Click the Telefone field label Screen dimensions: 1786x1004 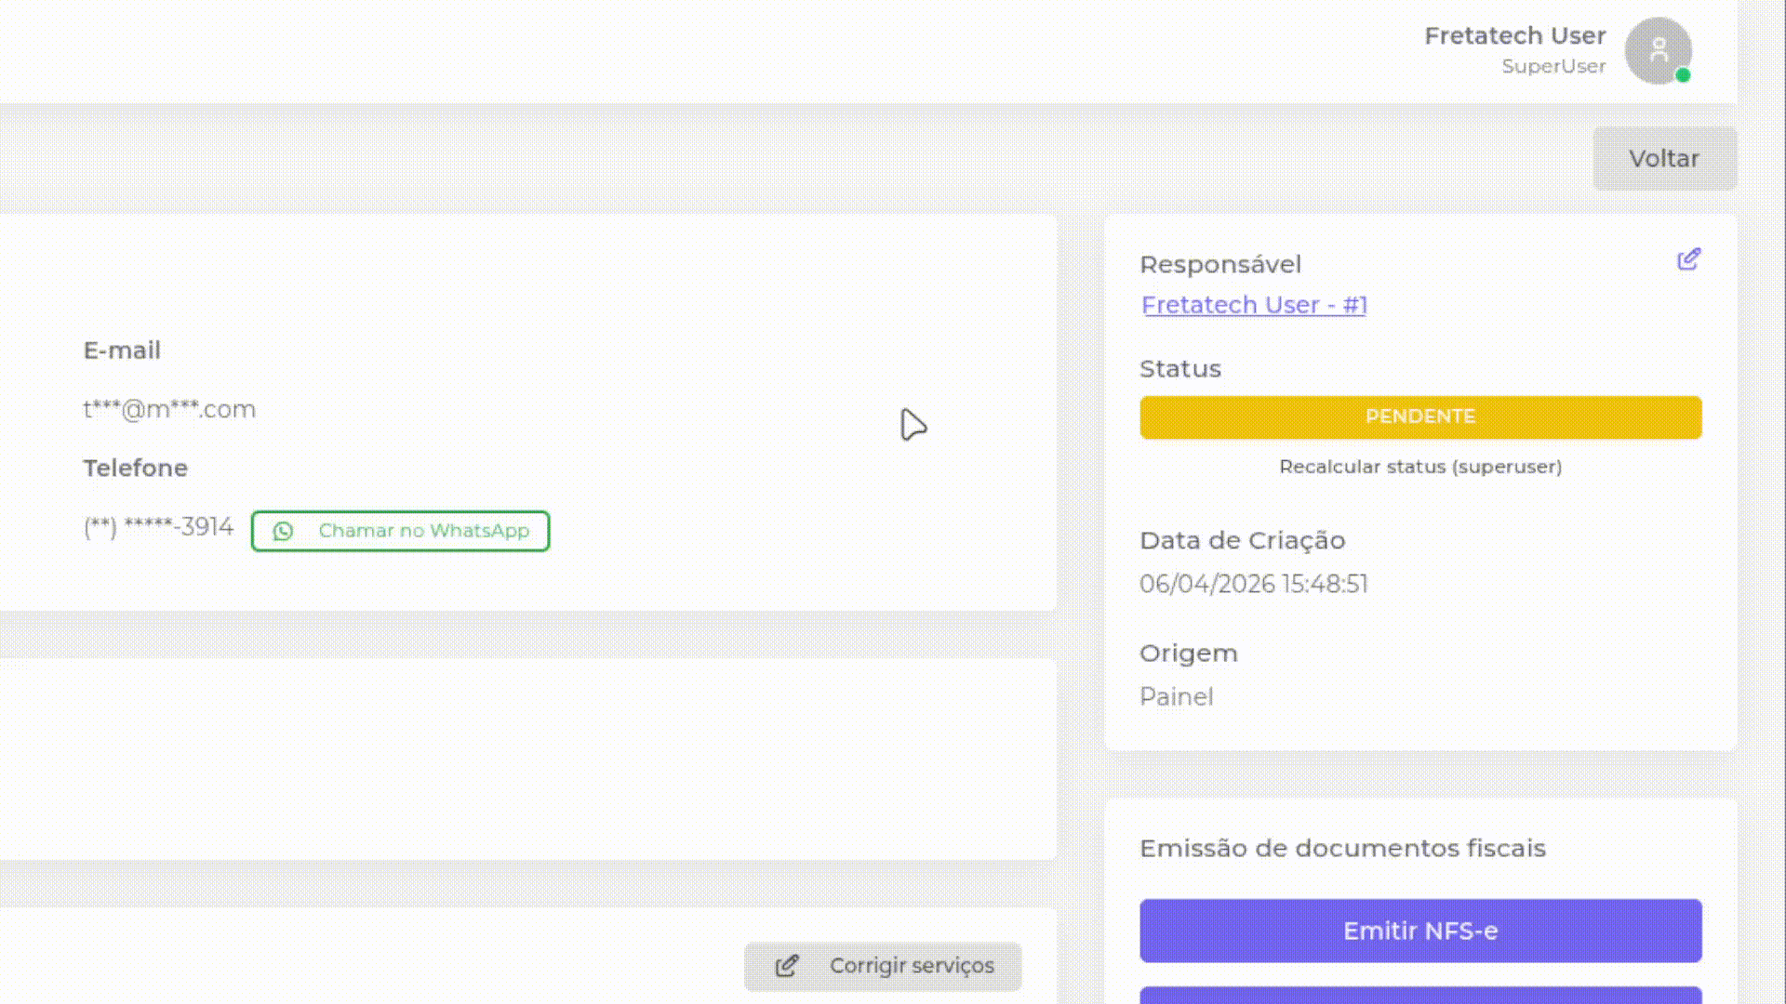coord(135,468)
